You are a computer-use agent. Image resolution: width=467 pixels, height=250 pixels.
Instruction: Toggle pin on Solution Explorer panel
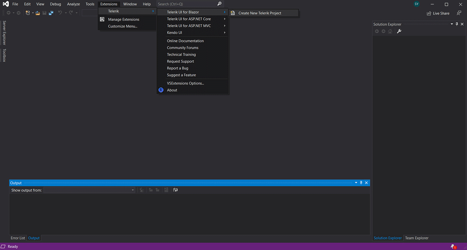coord(457,24)
